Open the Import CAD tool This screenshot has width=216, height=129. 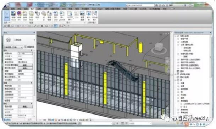coord(56,16)
